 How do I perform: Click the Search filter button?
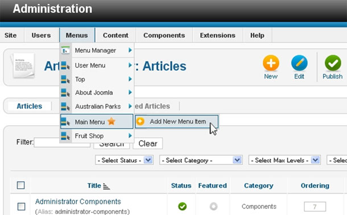(x=111, y=145)
